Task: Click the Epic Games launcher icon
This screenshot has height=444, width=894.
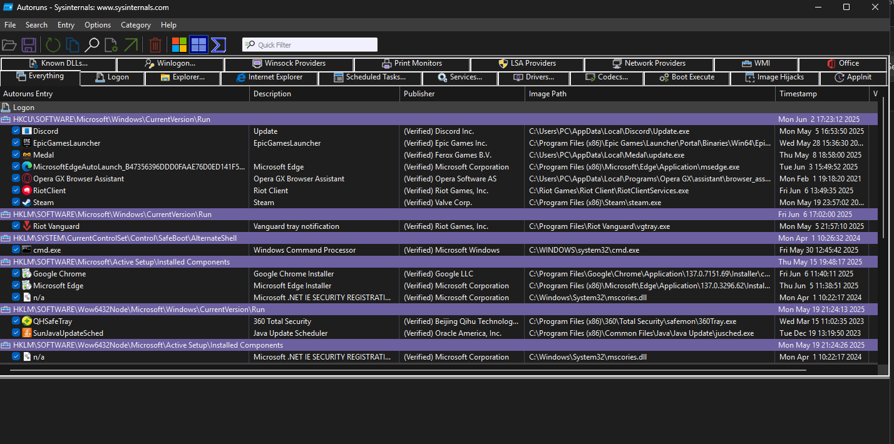Action: pyautogui.click(x=27, y=143)
